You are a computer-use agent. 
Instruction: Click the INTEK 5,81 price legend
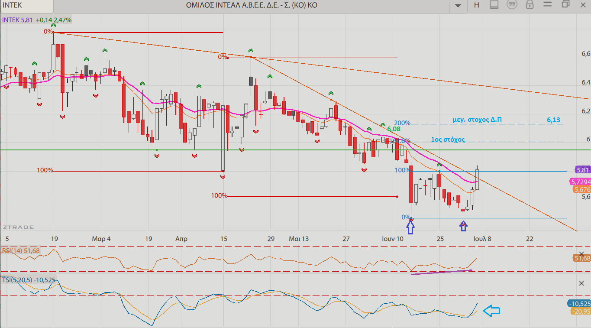[x=18, y=20]
